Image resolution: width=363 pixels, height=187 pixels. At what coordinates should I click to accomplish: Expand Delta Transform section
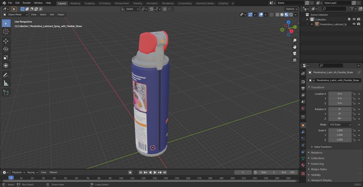tap(323, 147)
